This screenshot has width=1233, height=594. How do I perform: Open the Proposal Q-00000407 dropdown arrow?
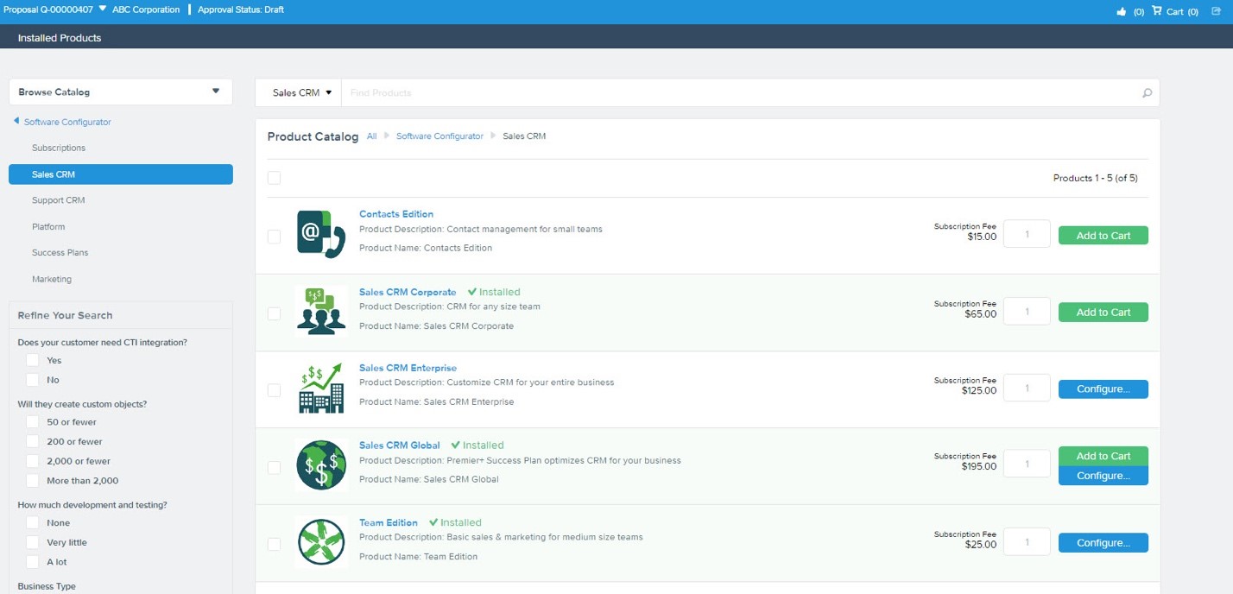(103, 9)
